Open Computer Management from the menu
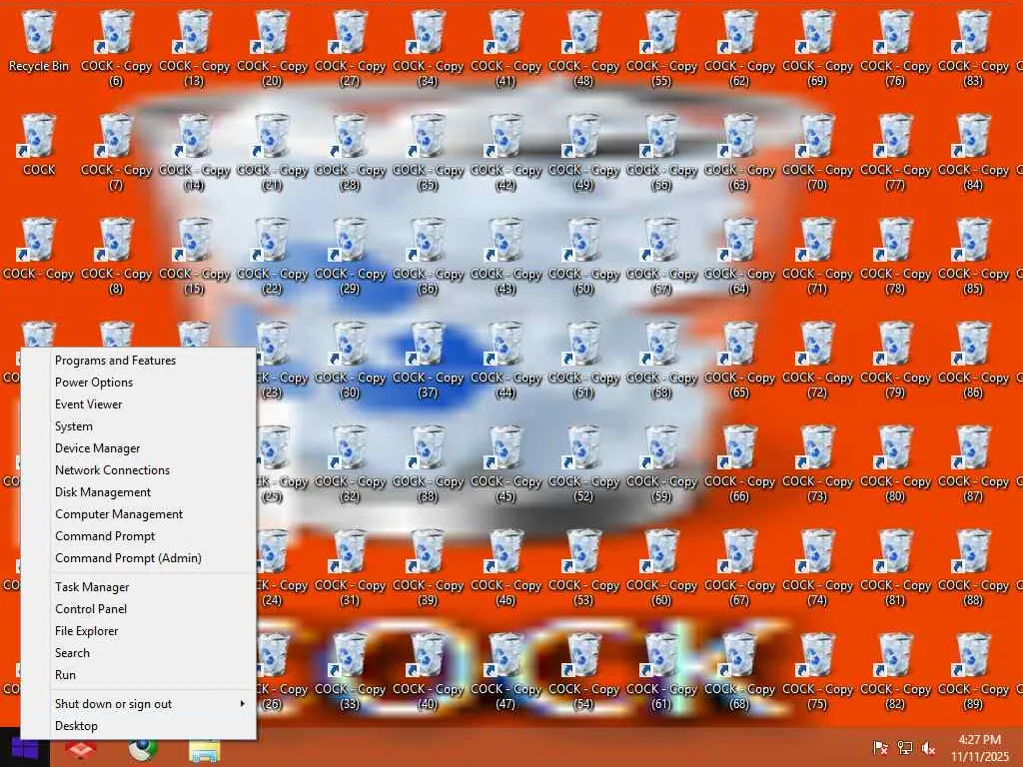Image resolution: width=1023 pixels, height=767 pixels. (139, 514)
